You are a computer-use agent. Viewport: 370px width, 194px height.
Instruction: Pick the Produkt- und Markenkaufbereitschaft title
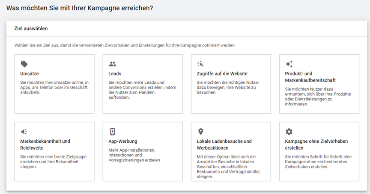310,77
